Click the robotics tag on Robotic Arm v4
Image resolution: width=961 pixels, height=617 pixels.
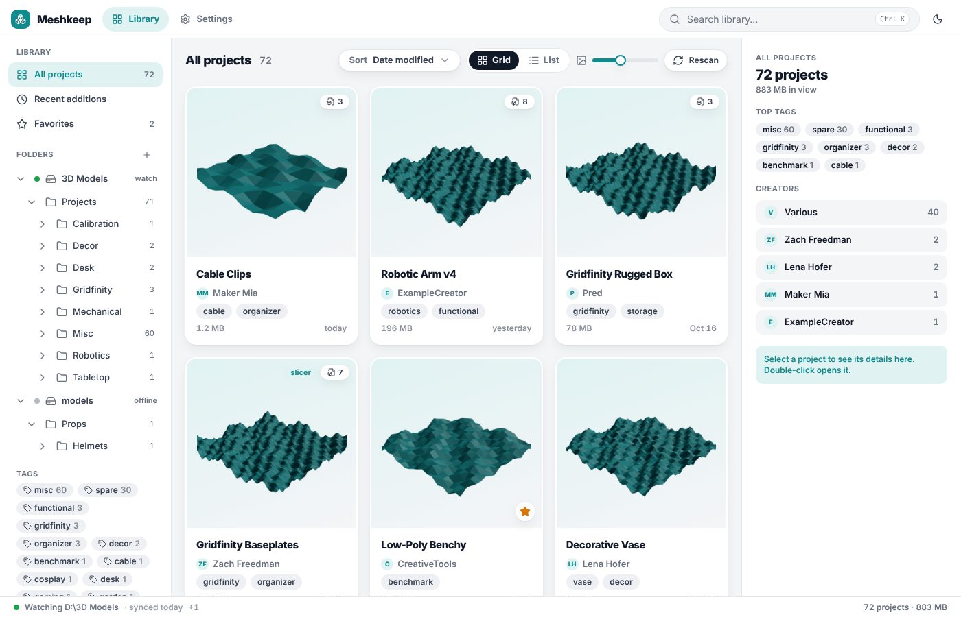404,311
